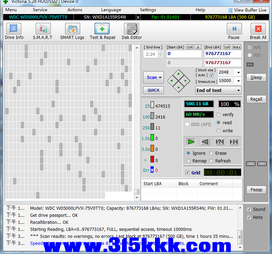Click the RD indicator button

pos(262,163)
